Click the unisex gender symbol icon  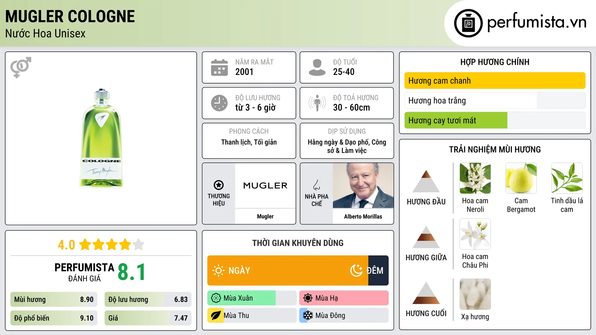point(21,67)
